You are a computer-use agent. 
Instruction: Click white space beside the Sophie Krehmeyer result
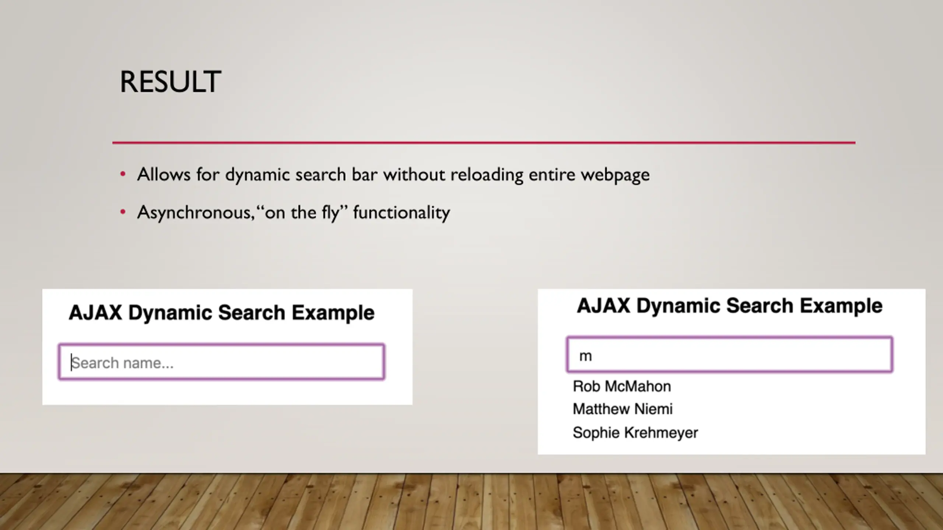tap(810, 433)
